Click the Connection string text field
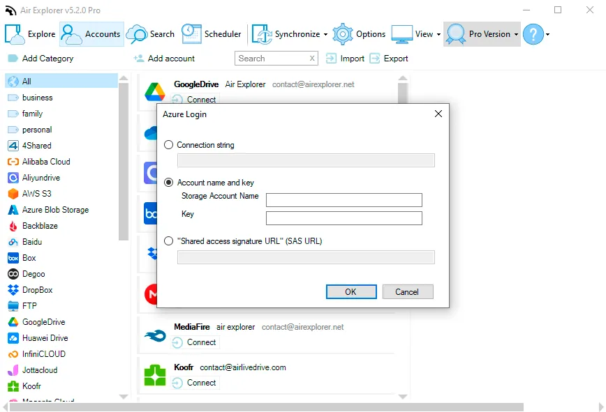 point(306,160)
